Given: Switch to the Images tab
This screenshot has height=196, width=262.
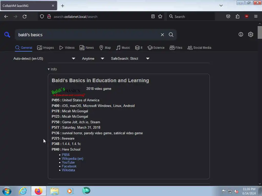Looking at the screenshot, I should pos(46,48).
